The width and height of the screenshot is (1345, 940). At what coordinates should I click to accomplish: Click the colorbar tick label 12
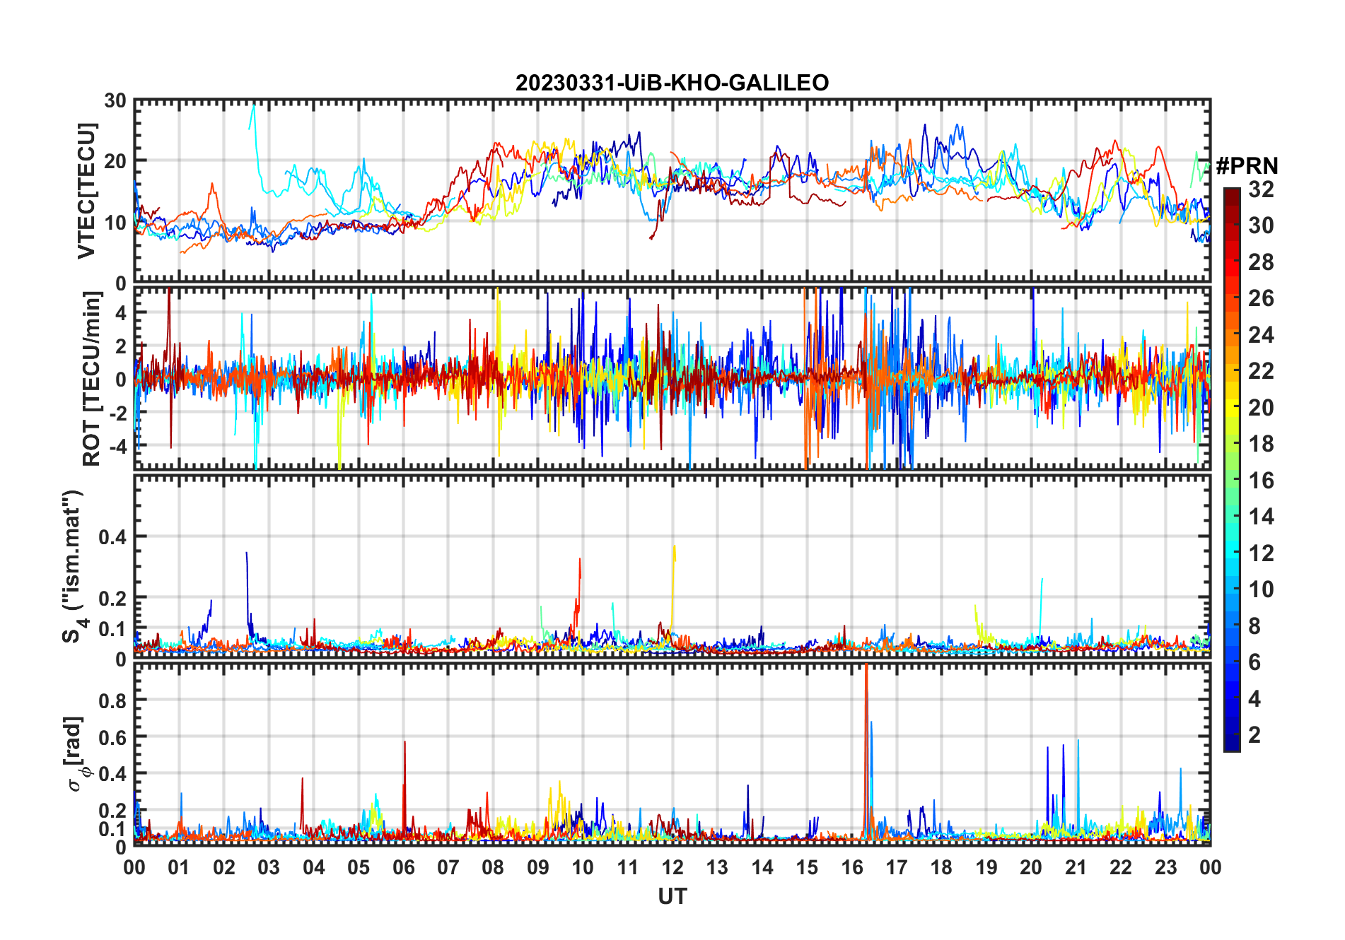point(1261,553)
